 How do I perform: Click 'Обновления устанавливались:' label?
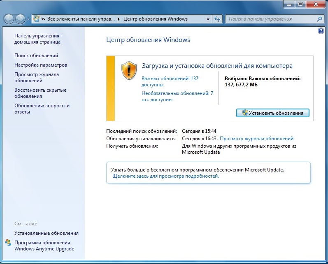141,139
